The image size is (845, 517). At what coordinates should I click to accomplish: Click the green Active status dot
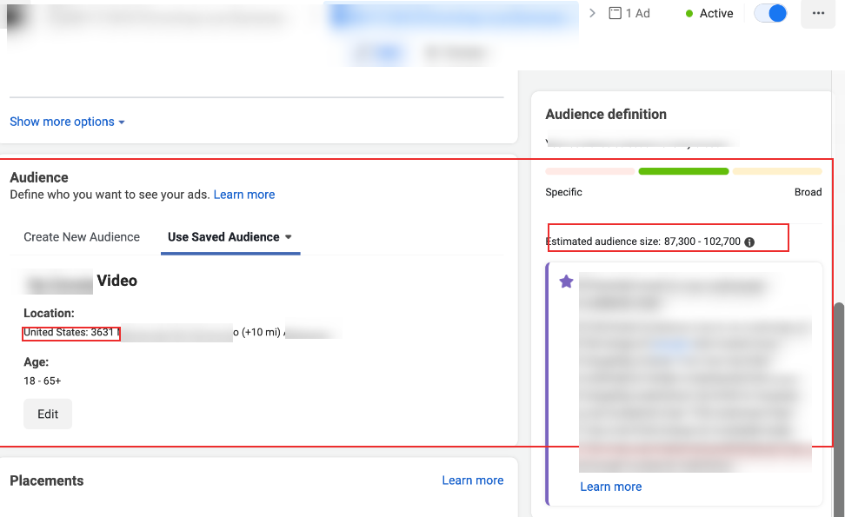(x=689, y=14)
